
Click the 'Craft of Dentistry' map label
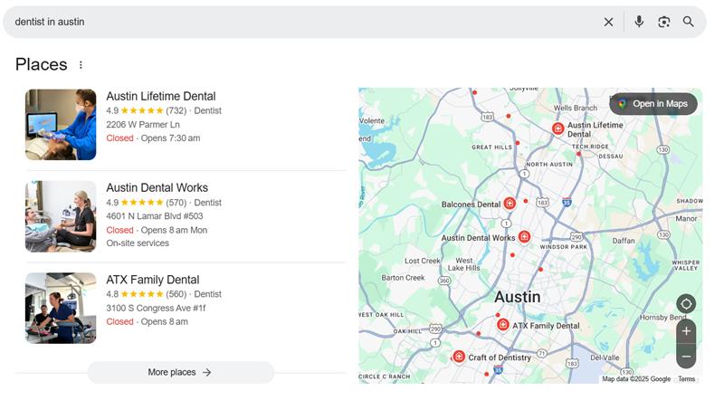pyautogui.click(x=500, y=357)
